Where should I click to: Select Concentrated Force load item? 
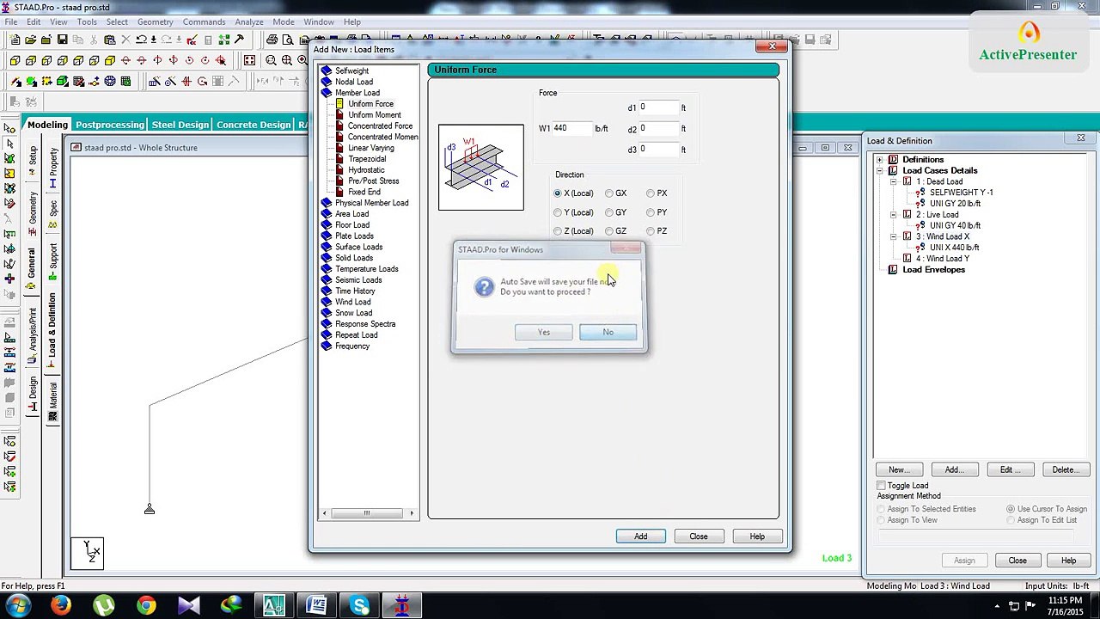click(x=380, y=126)
